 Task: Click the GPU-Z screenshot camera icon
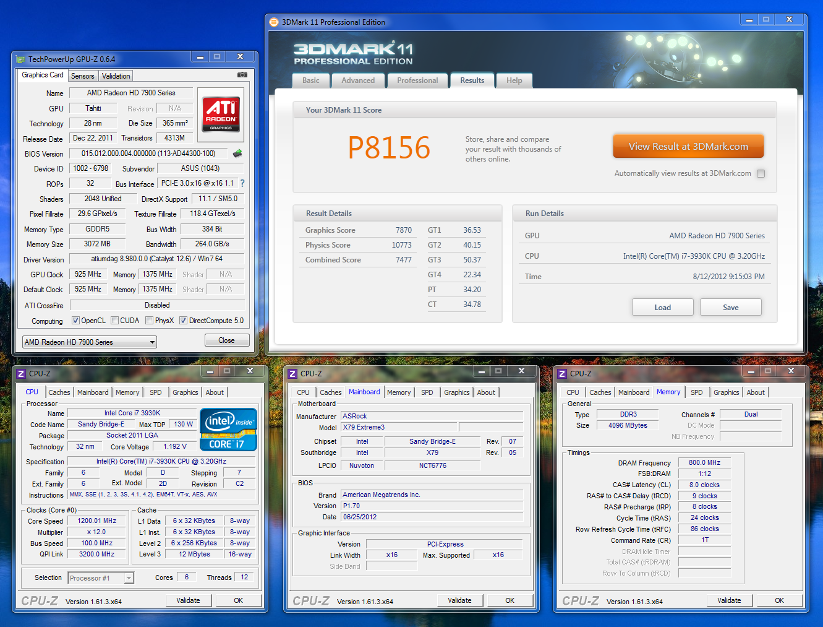tap(242, 75)
